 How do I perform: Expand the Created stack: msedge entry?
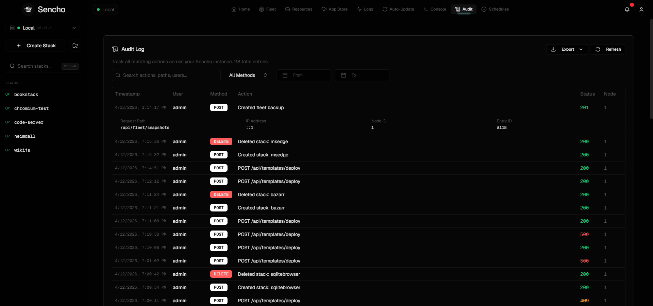point(369,155)
